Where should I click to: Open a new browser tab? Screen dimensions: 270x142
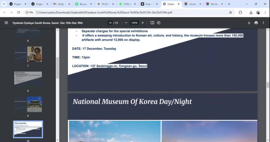(x=229, y=4)
